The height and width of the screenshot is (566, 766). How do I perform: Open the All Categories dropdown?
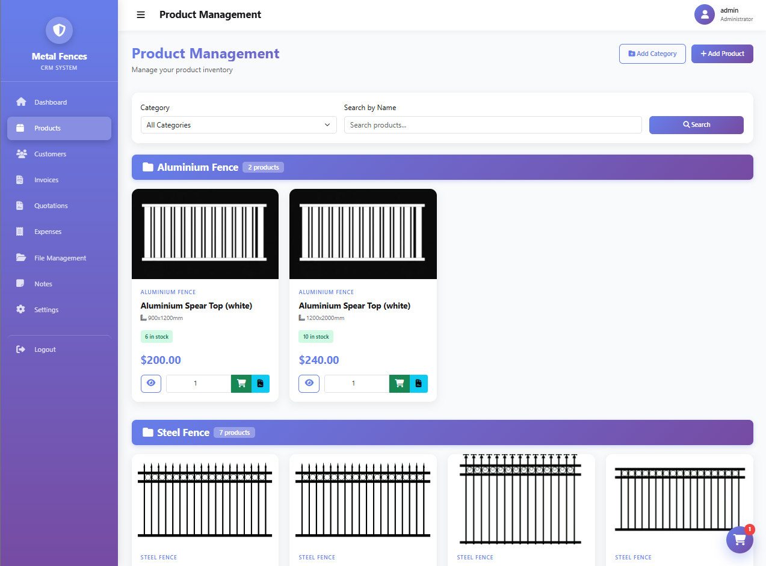click(x=238, y=125)
